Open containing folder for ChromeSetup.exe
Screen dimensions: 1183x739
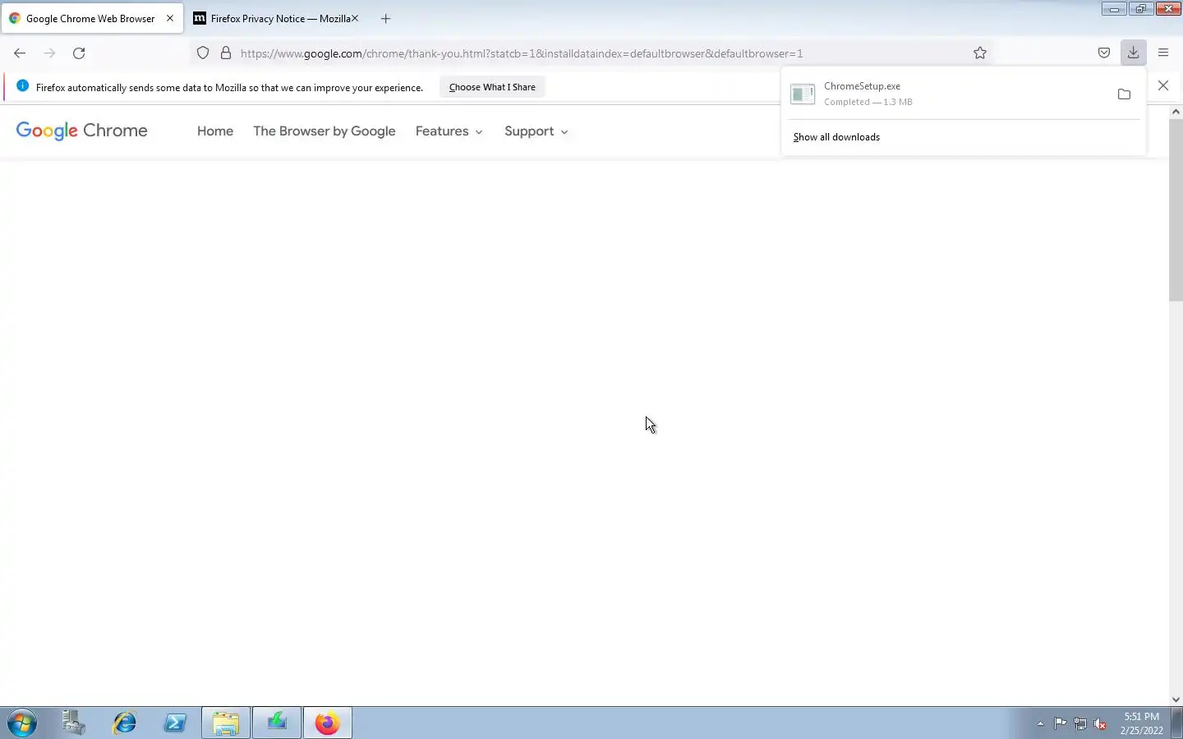click(1124, 94)
